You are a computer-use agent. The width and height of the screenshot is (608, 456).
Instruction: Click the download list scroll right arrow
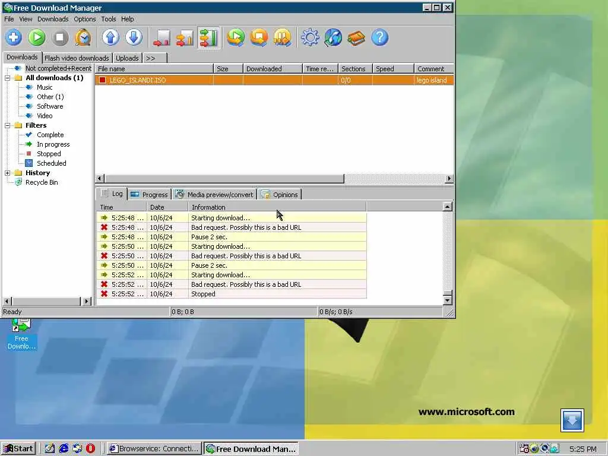pos(449,178)
